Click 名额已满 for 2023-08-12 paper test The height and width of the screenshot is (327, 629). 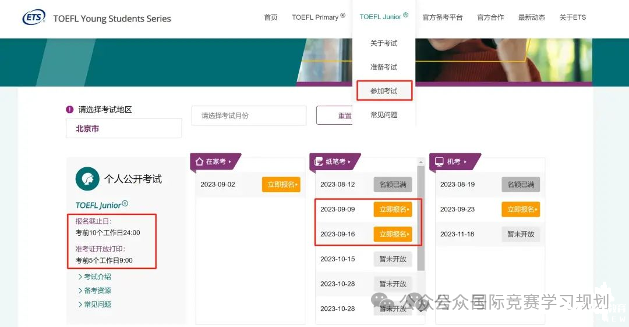click(393, 185)
